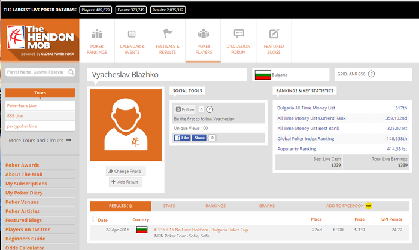Viewport: 419px width, 250px height.
Task: Switch to the Rankings tab
Action: point(215,206)
